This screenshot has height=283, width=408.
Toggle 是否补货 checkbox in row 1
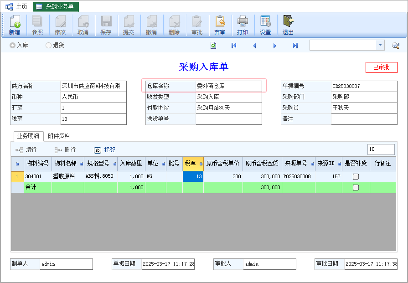pyautogui.click(x=356, y=177)
